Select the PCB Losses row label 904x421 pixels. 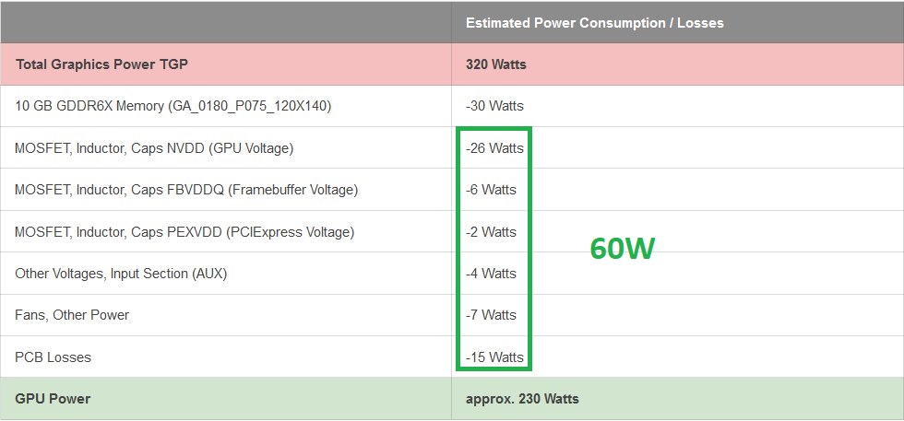(54, 357)
